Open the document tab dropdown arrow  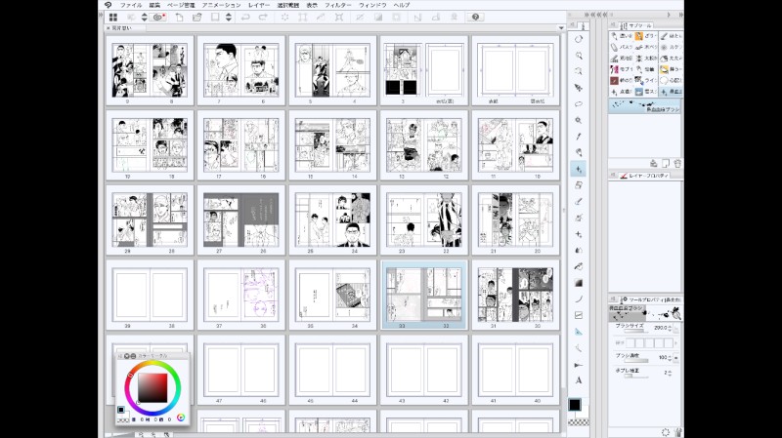point(561,28)
